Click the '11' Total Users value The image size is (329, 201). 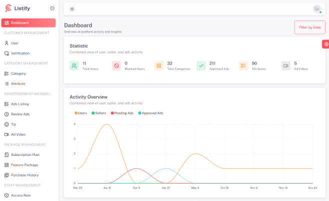[x=84, y=63]
